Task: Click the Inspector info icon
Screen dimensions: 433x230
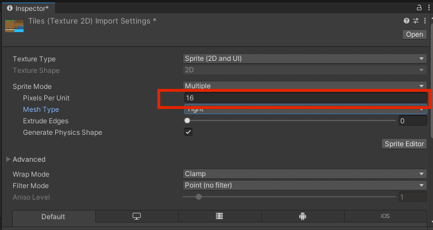Action: coord(10,8)
